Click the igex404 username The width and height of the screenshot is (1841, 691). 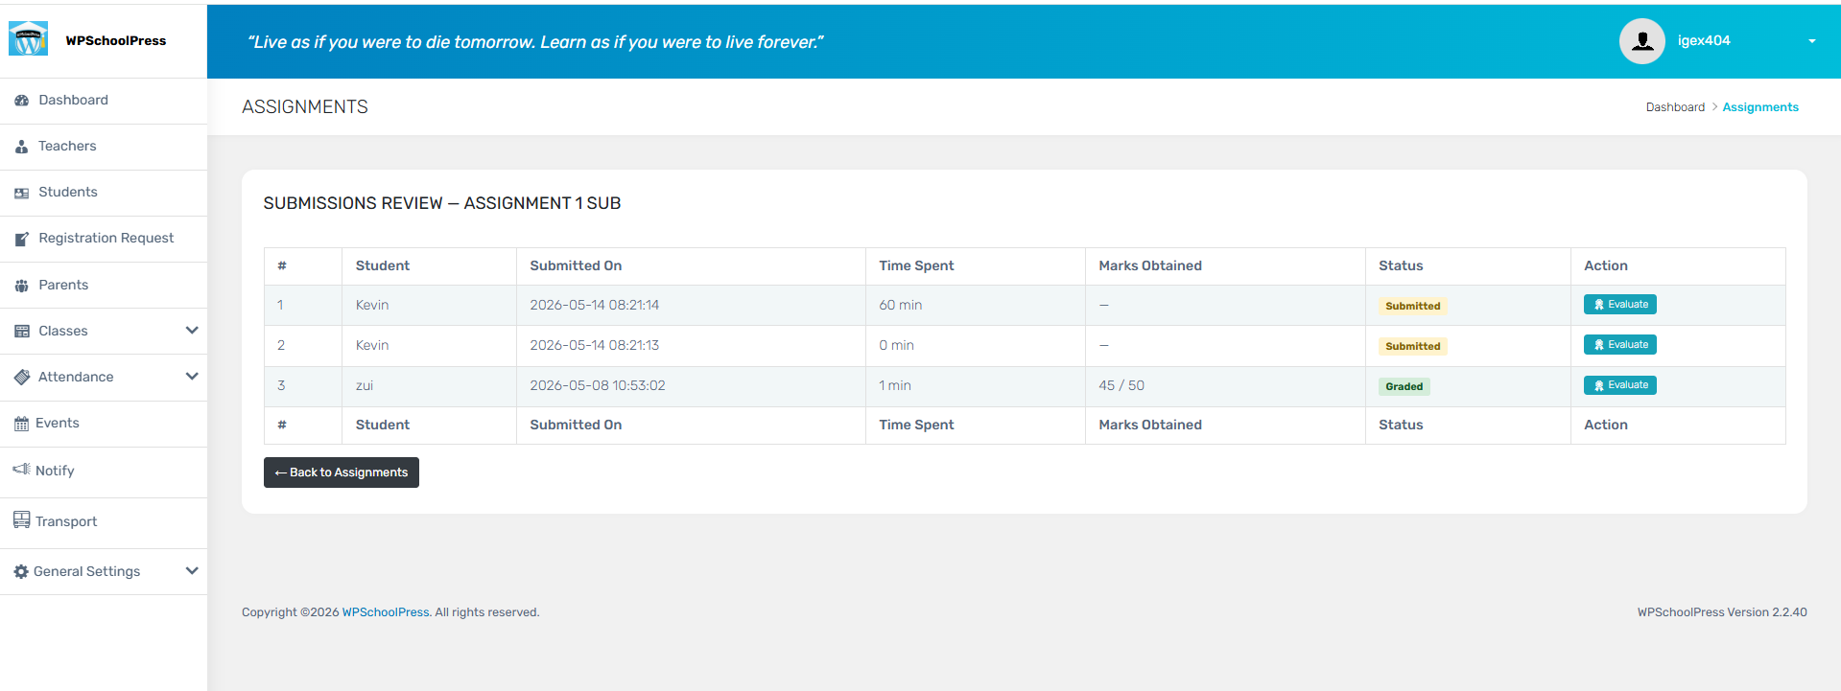[x=1704, y=41]
